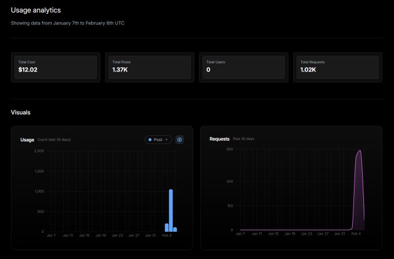Click the blue dot in Post selector

pyautogui.click(x=150, y=140)
